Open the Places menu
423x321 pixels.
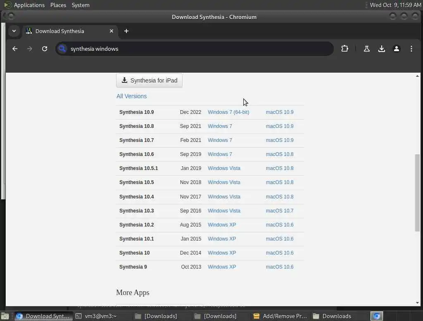pyautogui.click(x=58, y=5)
